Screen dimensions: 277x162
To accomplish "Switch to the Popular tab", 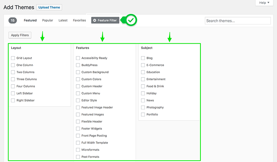I will [x=47, y=21].
